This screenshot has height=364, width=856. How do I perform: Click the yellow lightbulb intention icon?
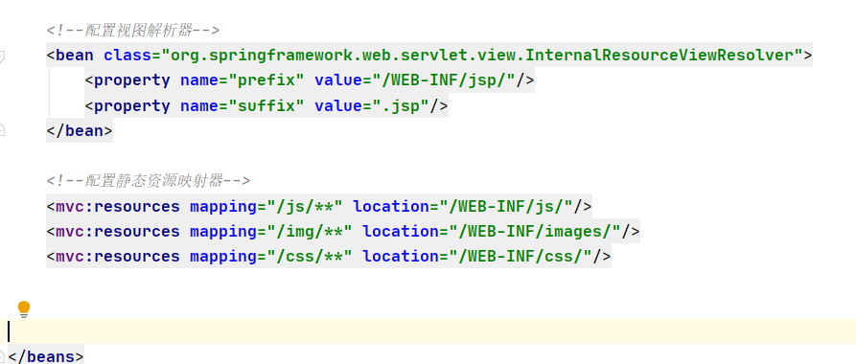(23, 308)
